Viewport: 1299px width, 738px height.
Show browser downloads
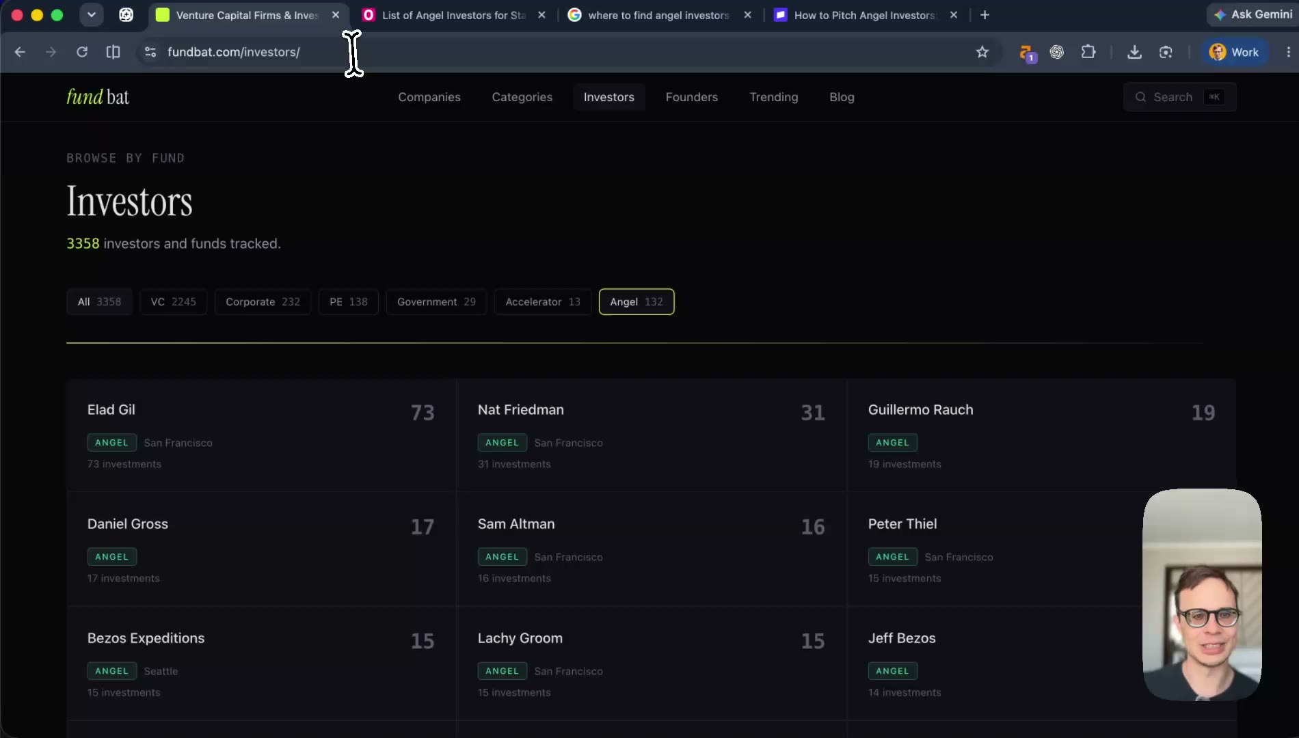click(x=1134, y=52)
